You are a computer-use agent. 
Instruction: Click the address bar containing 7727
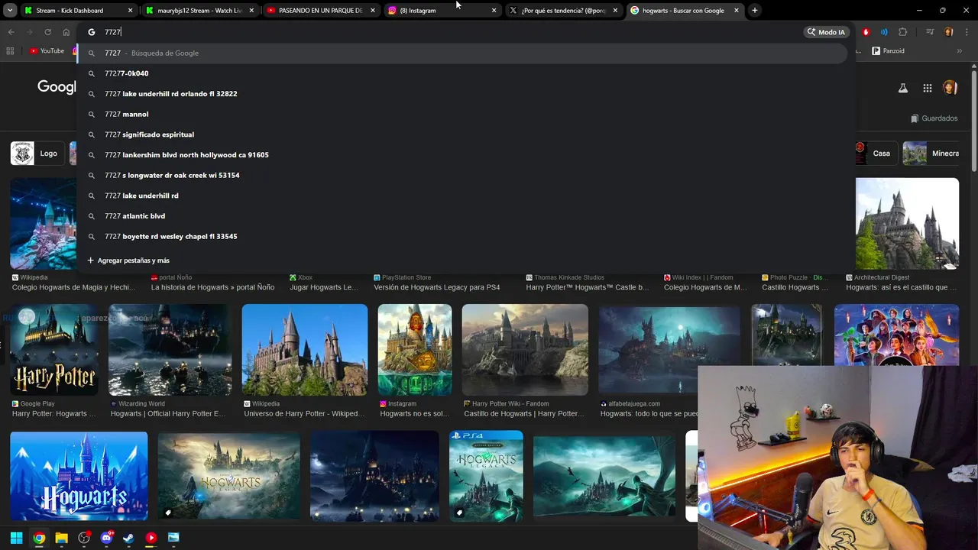[443, 32]
